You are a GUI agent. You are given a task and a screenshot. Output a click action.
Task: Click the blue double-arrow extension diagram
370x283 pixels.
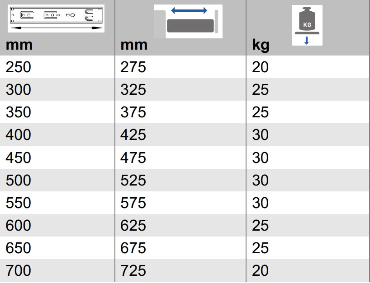tap(188, 21)
